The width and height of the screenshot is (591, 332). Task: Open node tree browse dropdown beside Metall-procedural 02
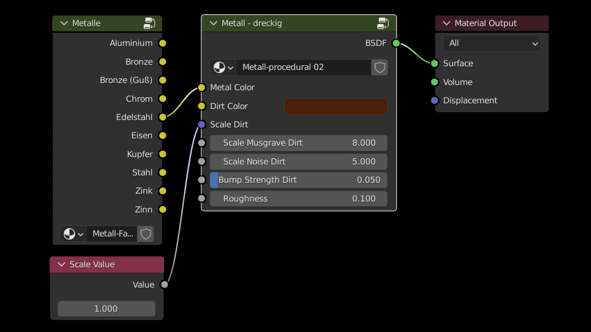point(223,67)
